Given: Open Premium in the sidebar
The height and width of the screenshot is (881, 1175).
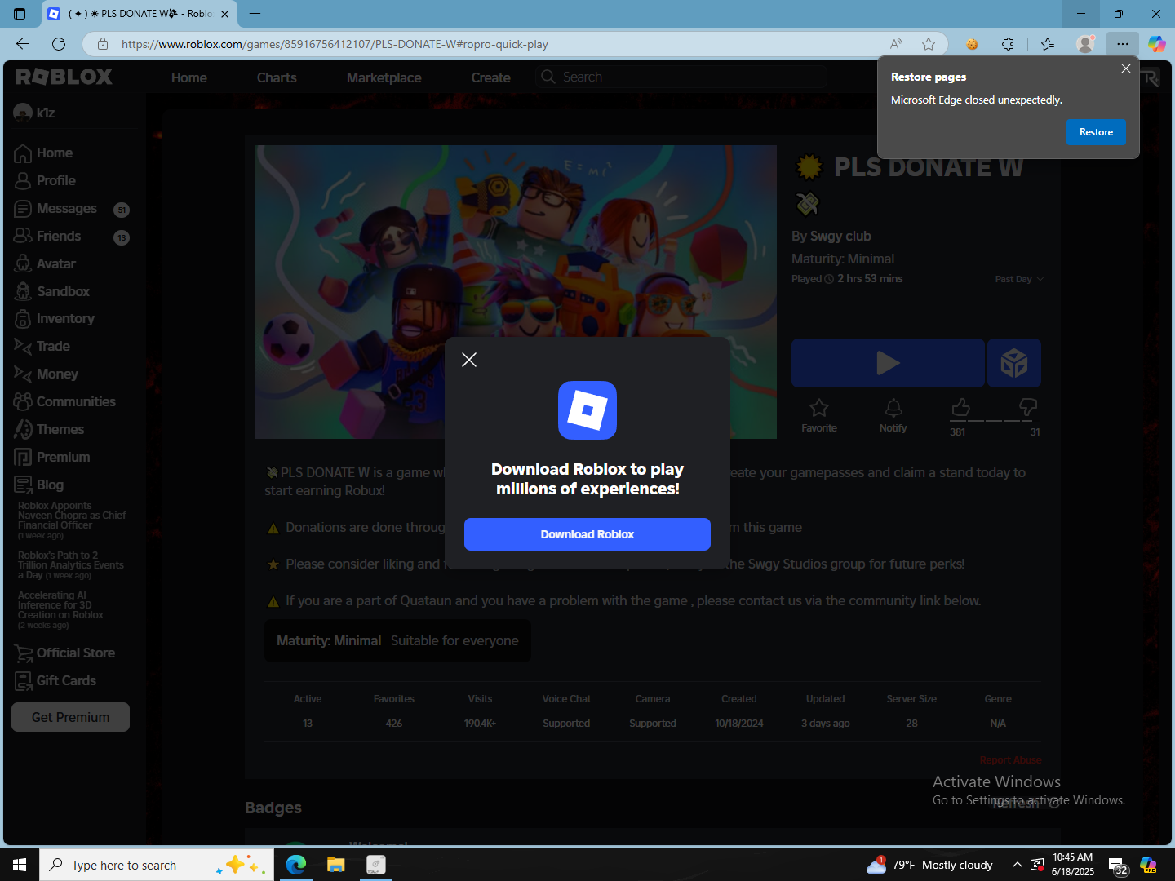Looking at the screenshot, I should point(52,458).
